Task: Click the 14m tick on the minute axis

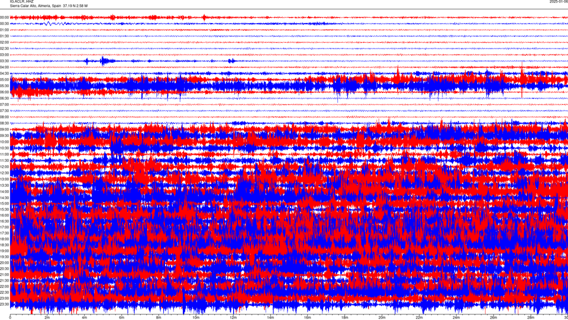Action: click(270, 318)
